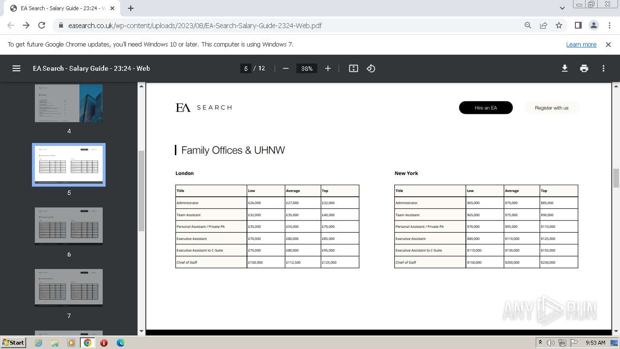Click New York Executive Assistant to C-Suite row
This screenshot has width=620, height=349.
[486, 250]
